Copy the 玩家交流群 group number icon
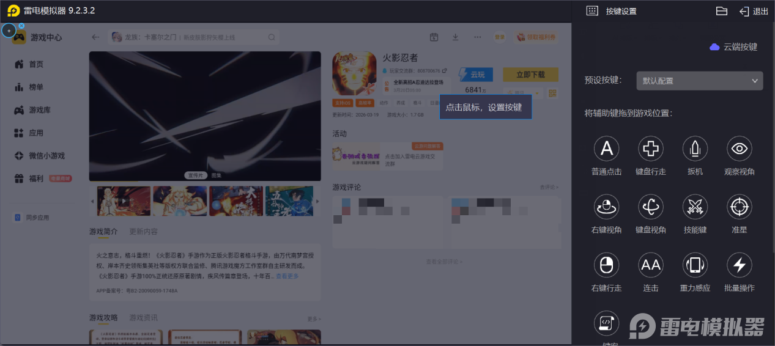This screenshot has width=775, height=346. pyautogui.click(x=445, y=71)
